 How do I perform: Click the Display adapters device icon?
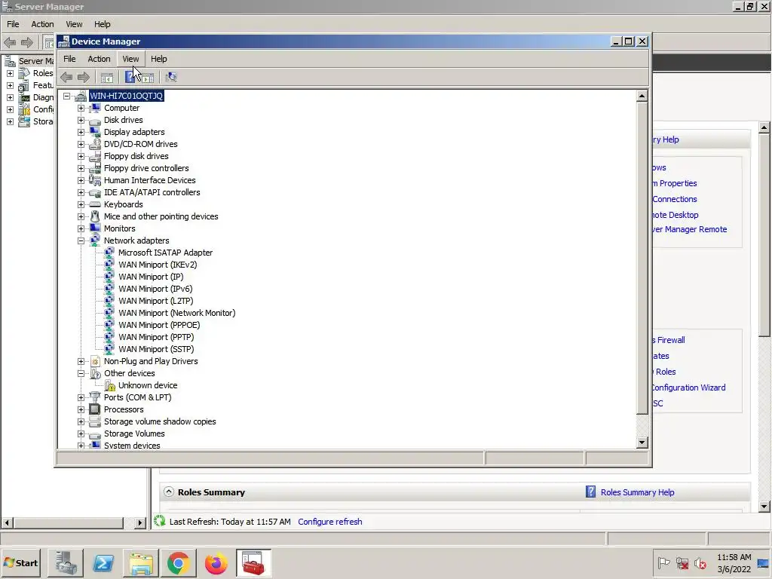[x=95, y=132]
